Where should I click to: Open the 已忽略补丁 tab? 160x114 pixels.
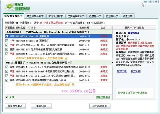coord(95,16)
